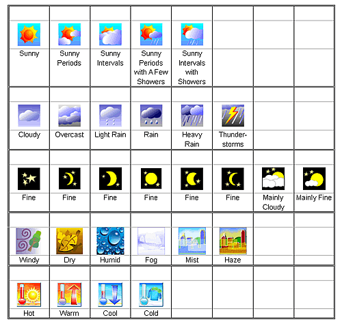The image size is (342, 324).
Task: Click the "Mainly Fine" label
Action: pyautogui.click(x=314, y=198)
